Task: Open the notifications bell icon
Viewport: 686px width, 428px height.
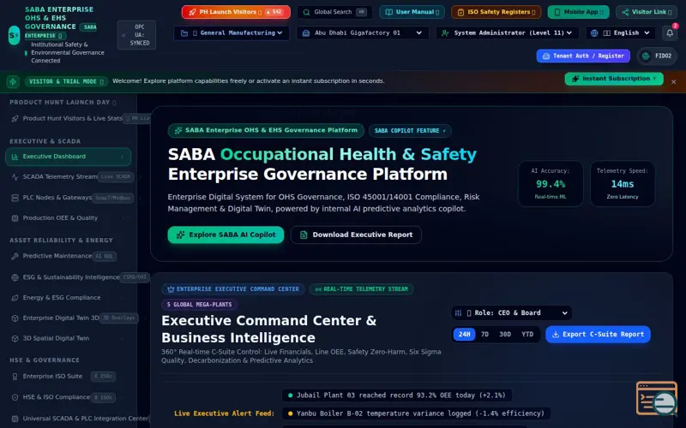Action: coord(670,33)
